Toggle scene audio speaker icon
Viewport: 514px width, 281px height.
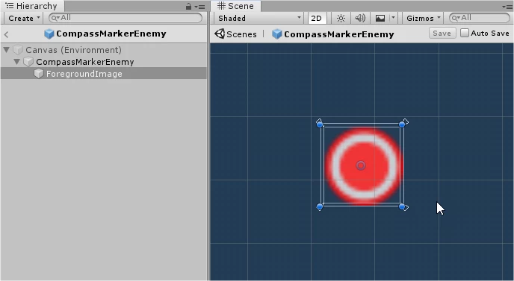(360, 19)
